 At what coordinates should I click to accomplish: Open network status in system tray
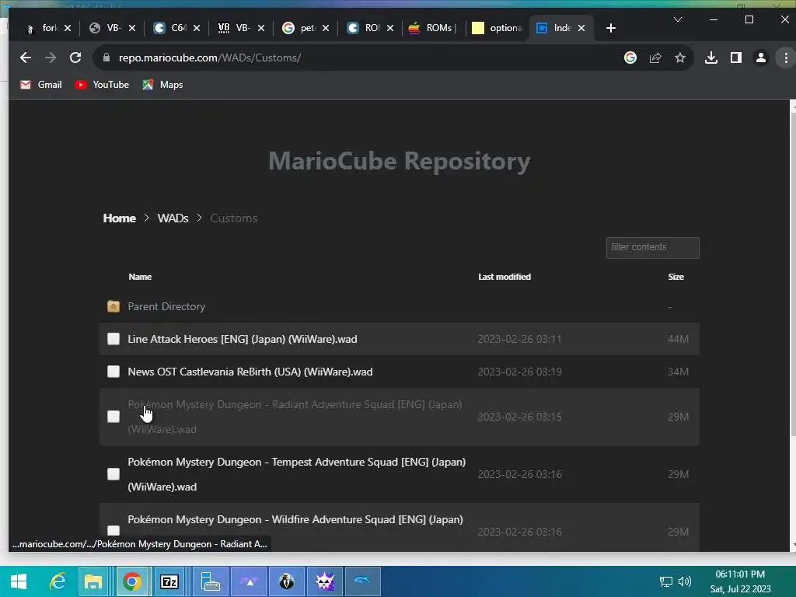click(665, 581)
